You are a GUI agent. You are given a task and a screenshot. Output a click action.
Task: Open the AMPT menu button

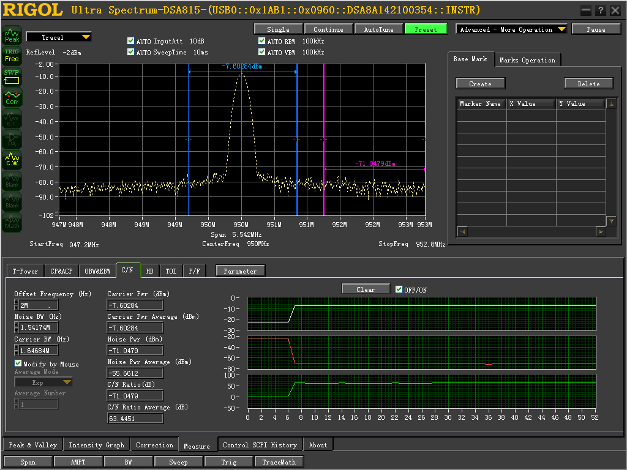click(x=78, y=461)
